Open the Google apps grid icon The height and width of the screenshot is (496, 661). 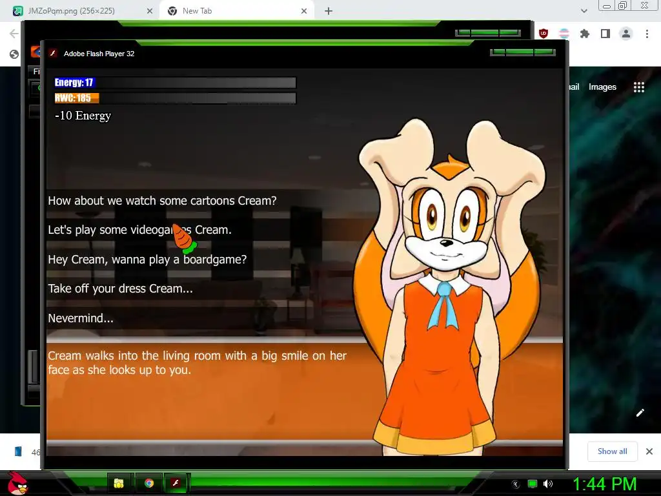pos(639,87)
